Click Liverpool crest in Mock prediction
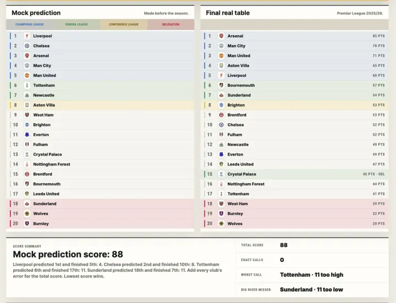396x303 pixels. point(27,36)
